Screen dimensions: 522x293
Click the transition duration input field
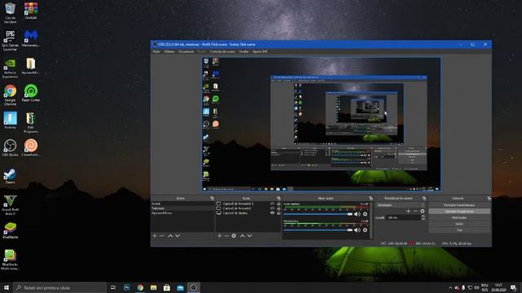point(403,217)
